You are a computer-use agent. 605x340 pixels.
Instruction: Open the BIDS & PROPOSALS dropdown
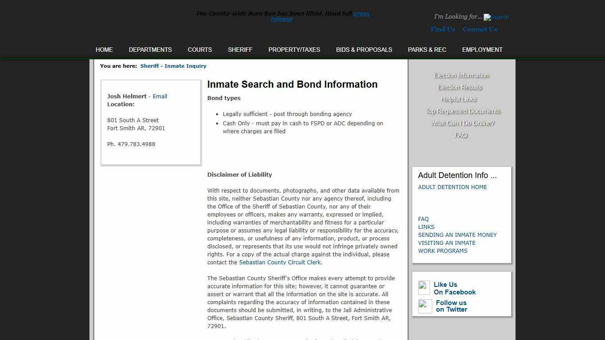coord(364,50)
